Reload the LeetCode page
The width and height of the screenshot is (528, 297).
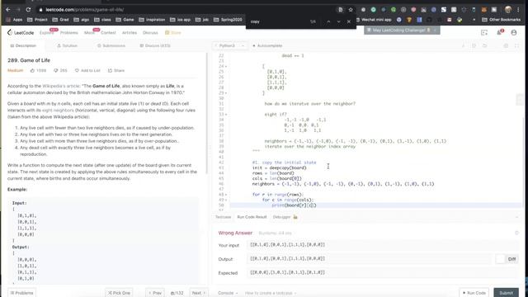[x=29, y=10]
